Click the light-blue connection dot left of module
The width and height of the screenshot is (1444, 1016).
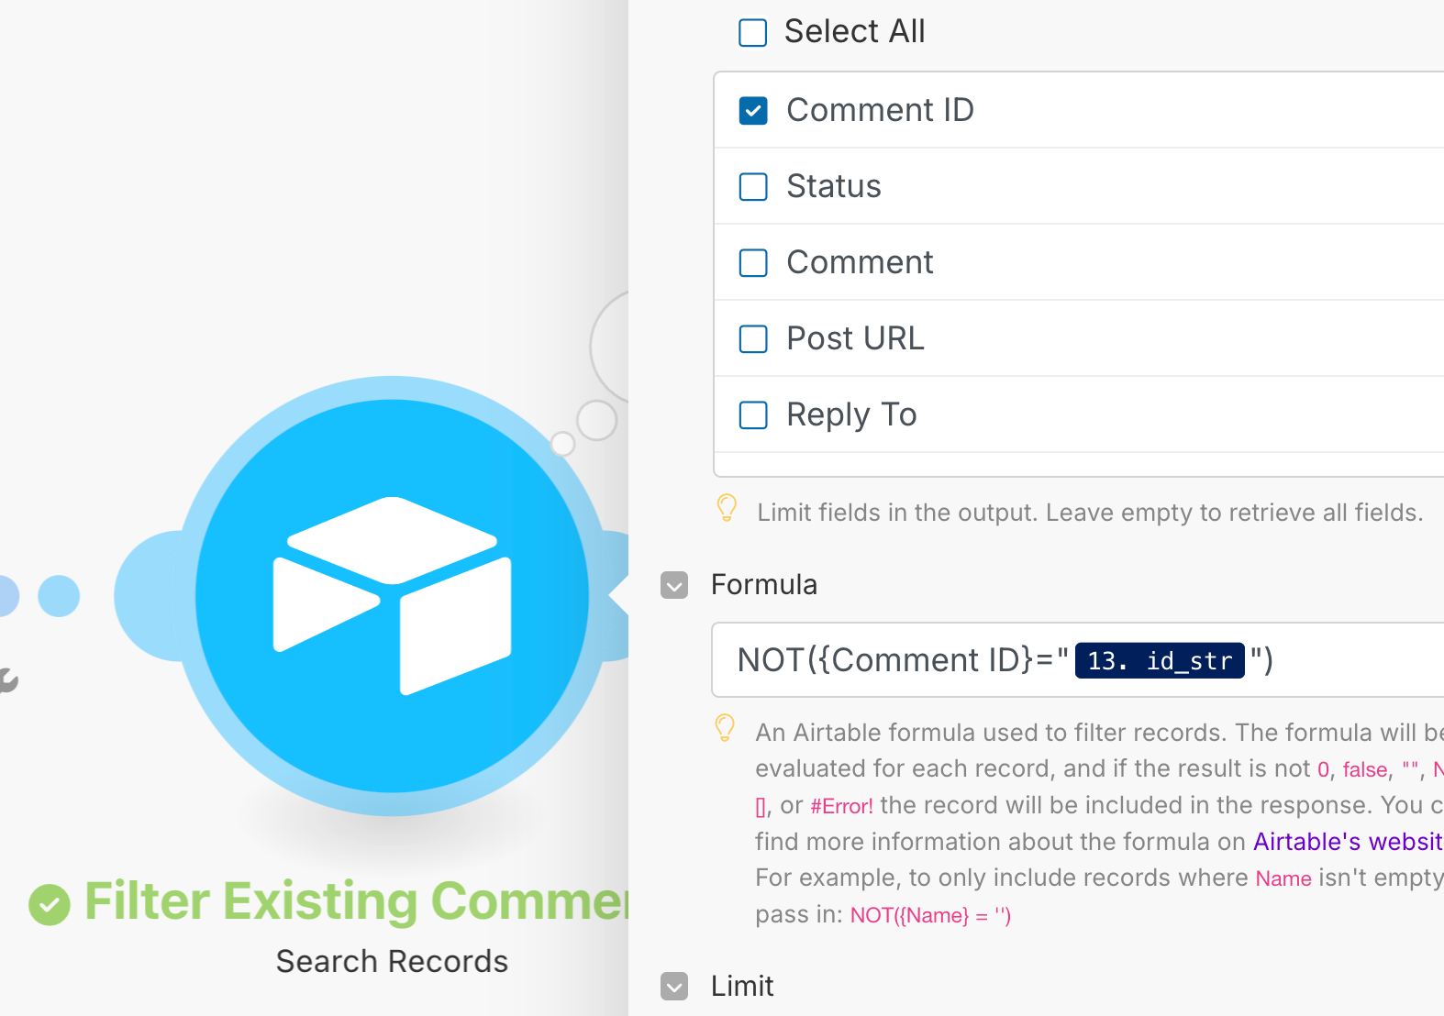59,596
